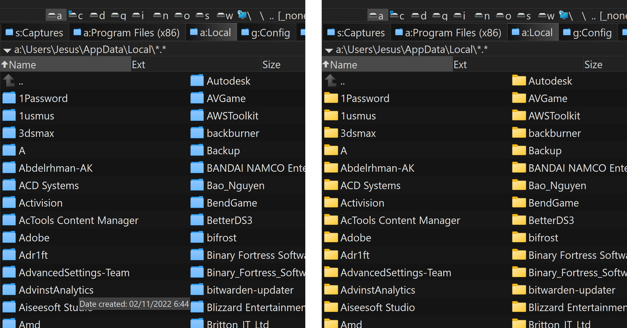Click the yellow 1Password folder icon
Screen dimensions: 627x328
coord(331,98)
